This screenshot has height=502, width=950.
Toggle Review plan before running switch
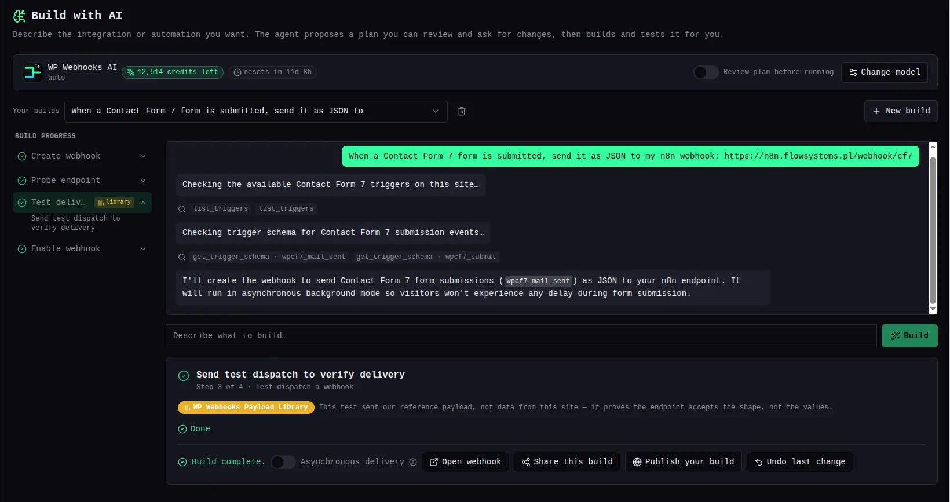[706, 72]
